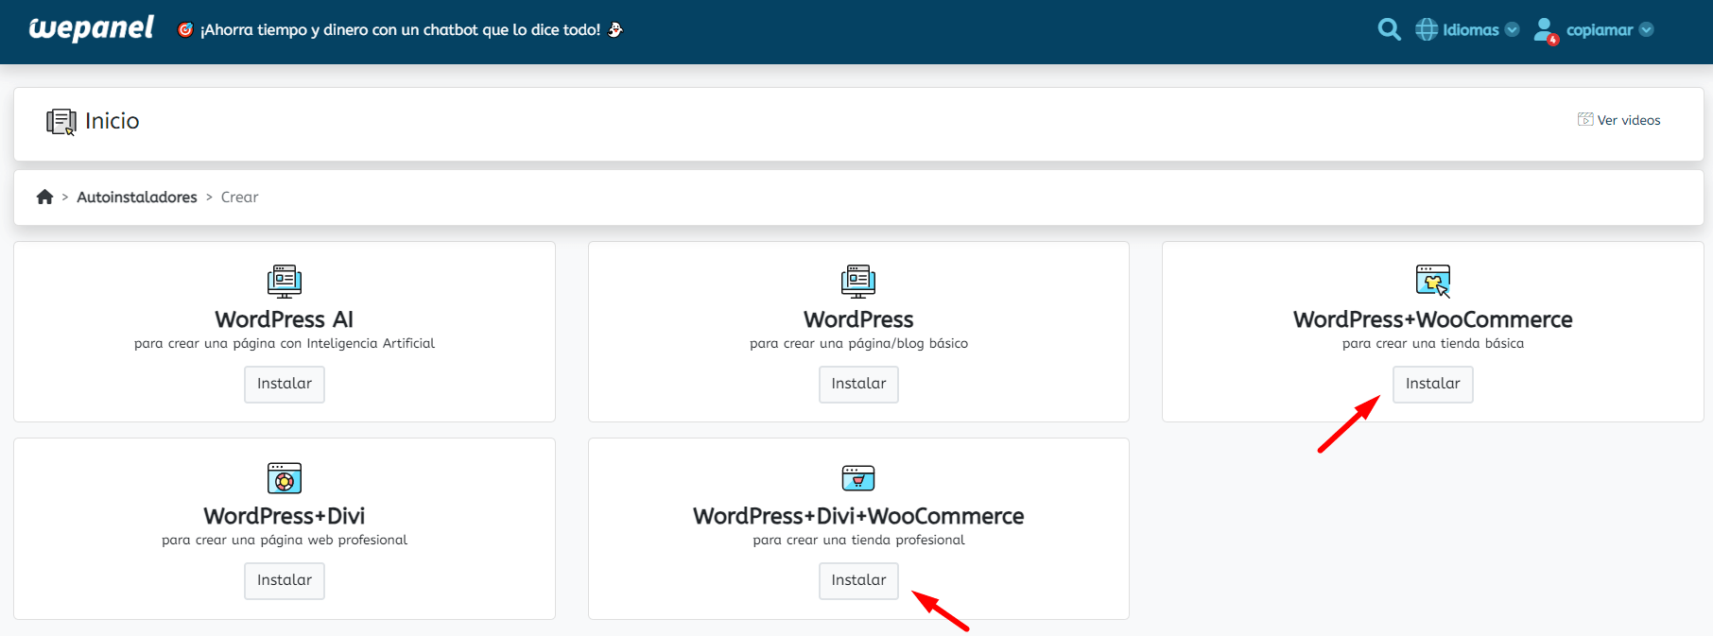This screenshot has height=636, width=1713.
Task: Install basic WordPress page/blog
Action: pos(858,384)
